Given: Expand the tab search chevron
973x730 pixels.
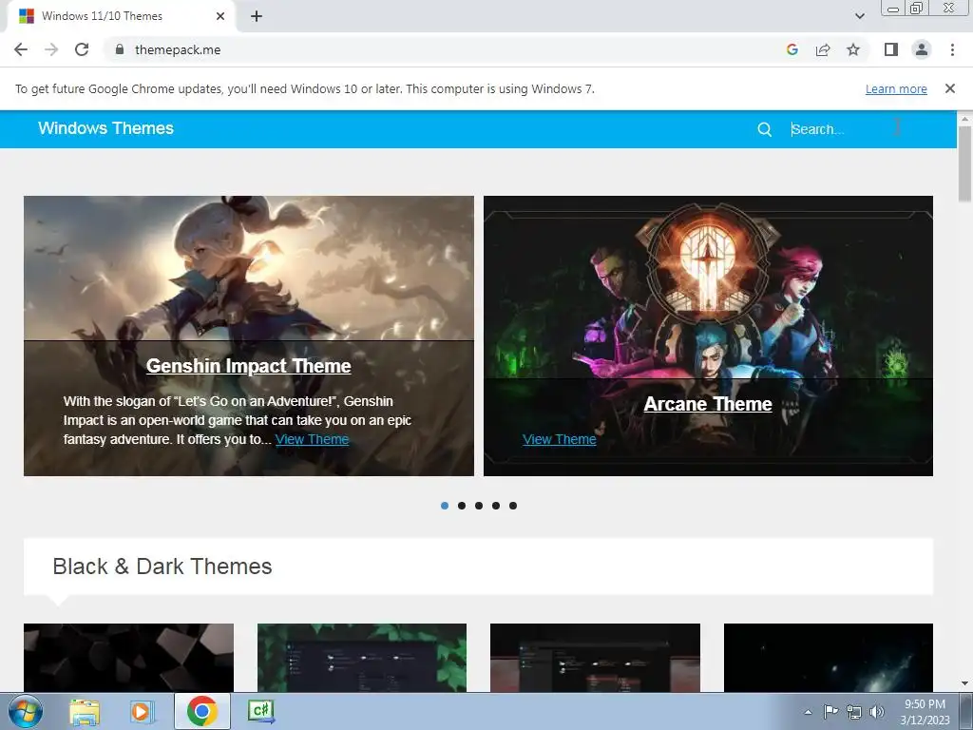Looking at the screenshot, I should [x=859, y=16].
